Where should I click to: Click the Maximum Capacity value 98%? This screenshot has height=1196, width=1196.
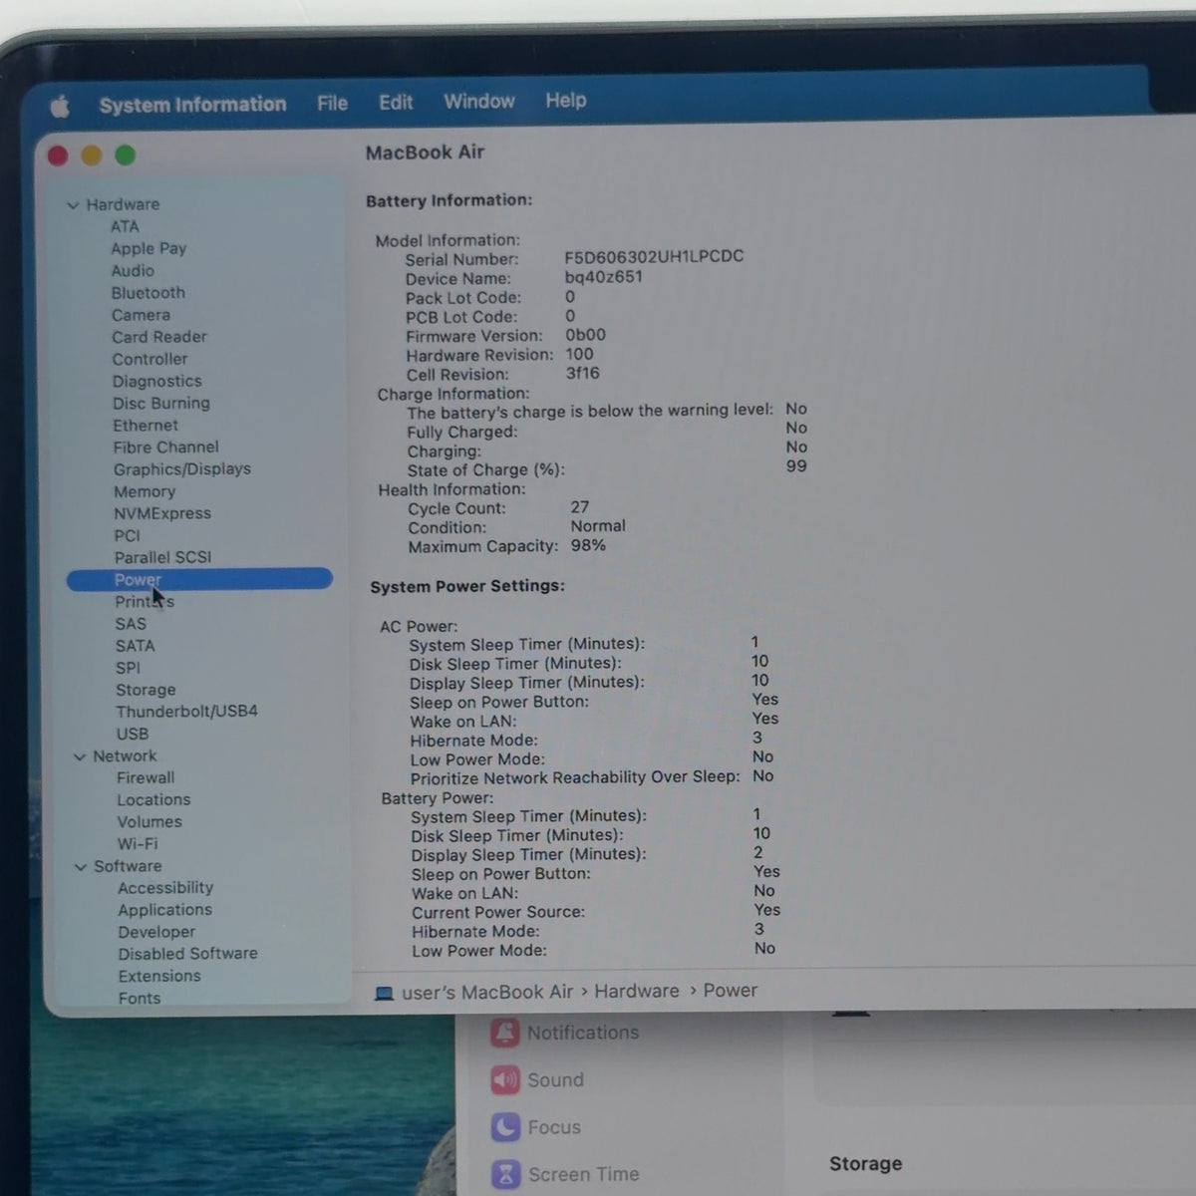click(x=589, y=545)
